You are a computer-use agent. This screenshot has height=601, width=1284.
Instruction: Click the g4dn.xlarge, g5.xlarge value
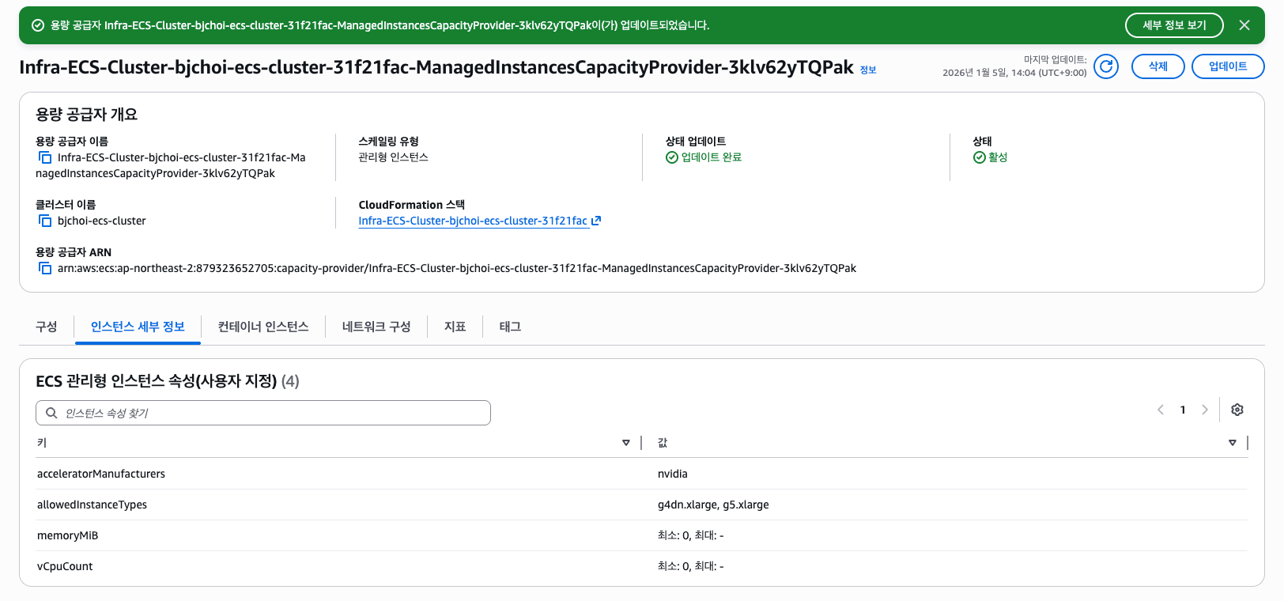coord(713,505)
